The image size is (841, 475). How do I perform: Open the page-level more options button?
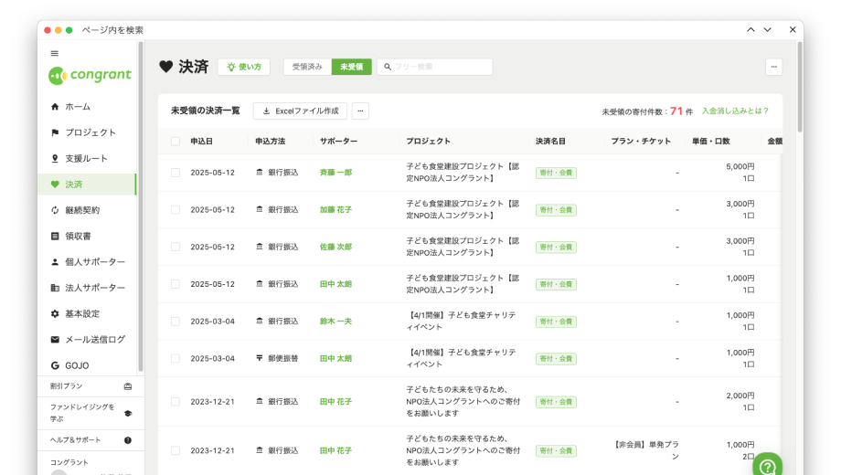point(773,67)
